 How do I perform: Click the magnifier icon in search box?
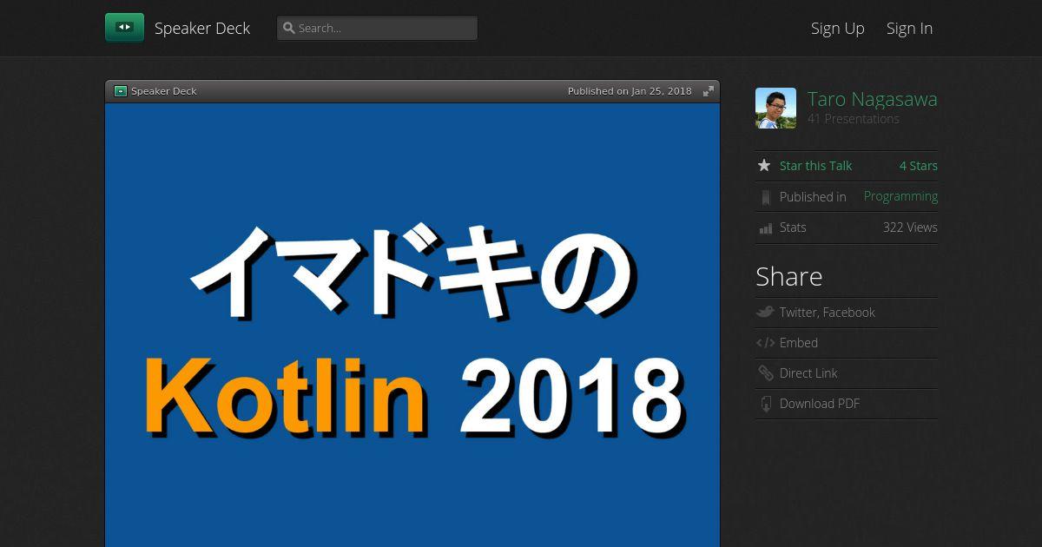(289, 28)
